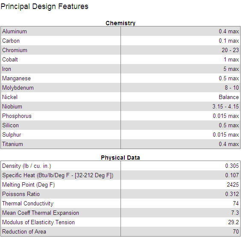This screenshot has width=241, height=237.
Task: Click the Cobalt row label
Action: [x=10, y=59]
